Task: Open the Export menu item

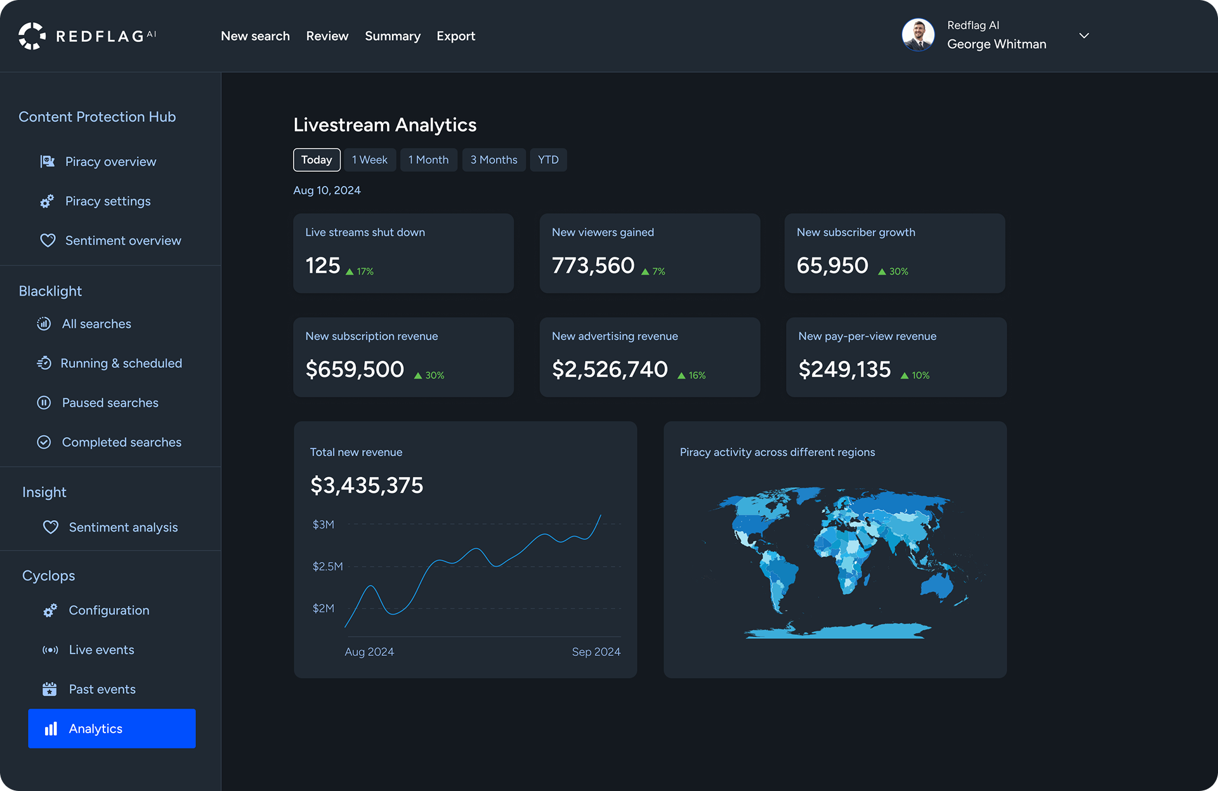Action: click(455, 36)
